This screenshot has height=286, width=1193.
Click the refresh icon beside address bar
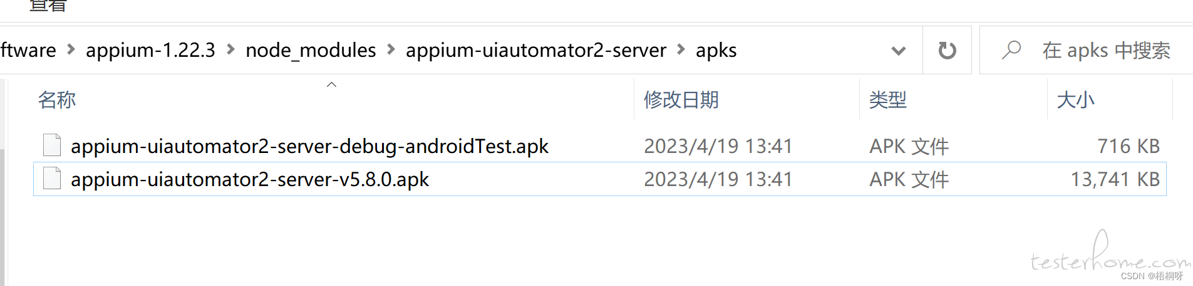tap(947, 50)
